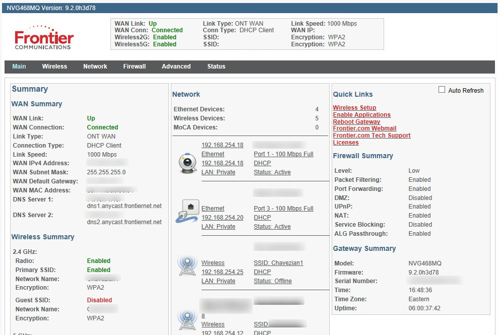Click LAN: Private link for the Chavezian1 device

pyautogui.click(x=218, y=281)
